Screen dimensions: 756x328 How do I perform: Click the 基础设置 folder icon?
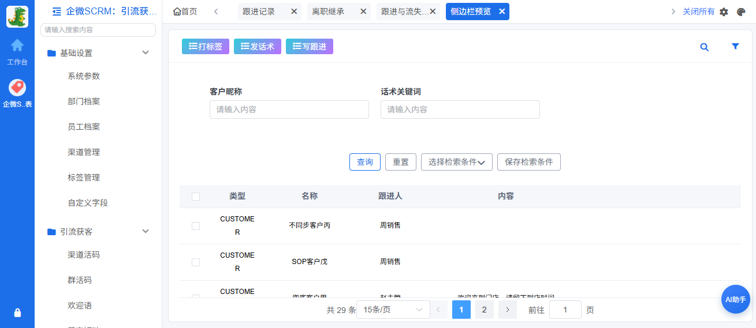[51, 53]
